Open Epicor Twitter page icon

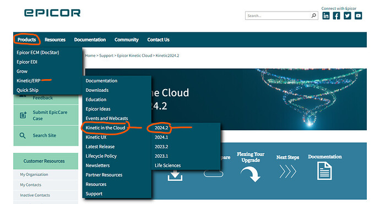[x=348, y=16]
